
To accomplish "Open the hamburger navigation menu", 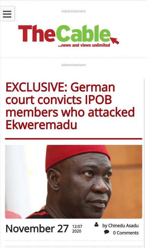I will coord(7,14).
